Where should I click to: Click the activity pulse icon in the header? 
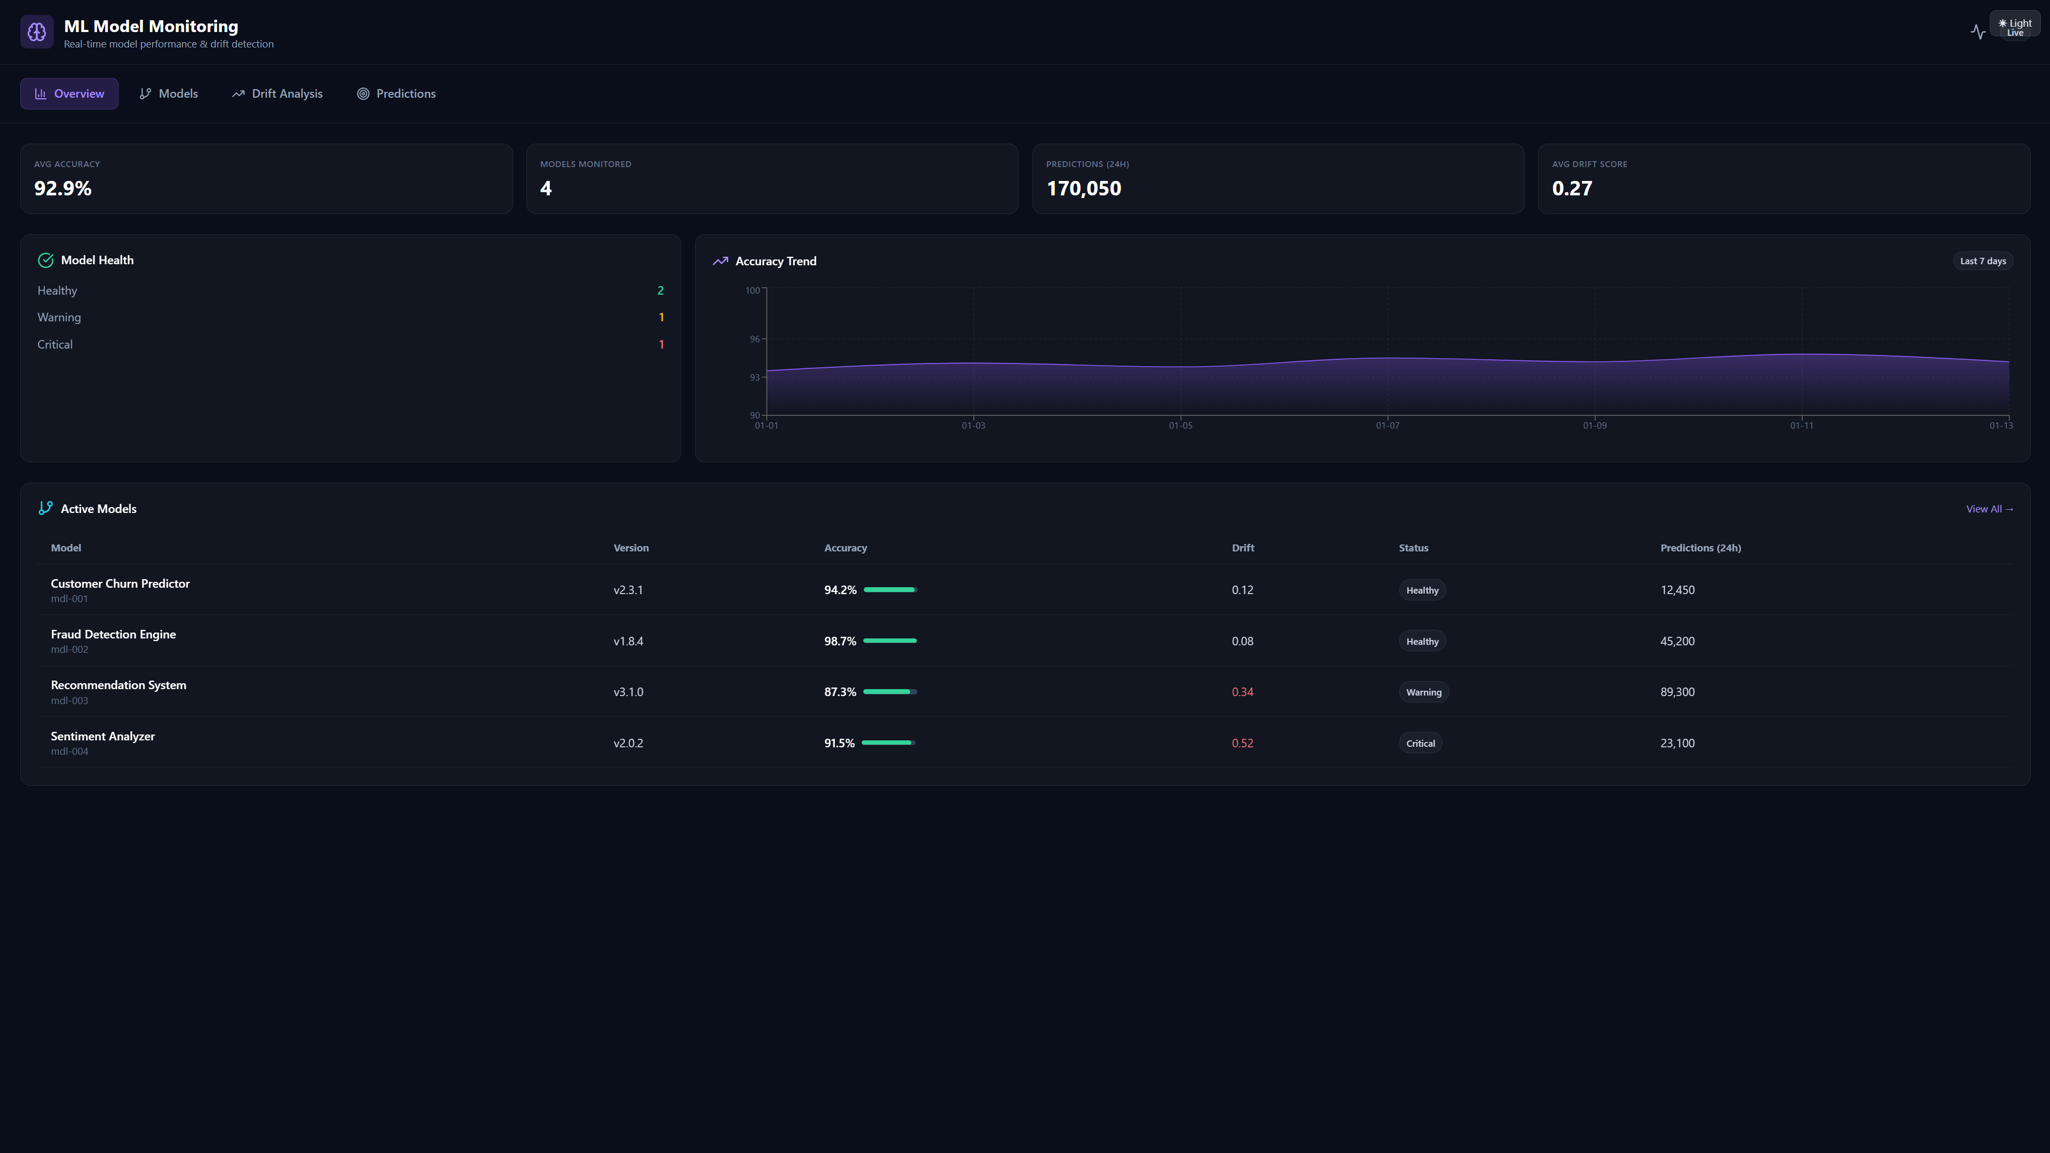[1979, 32]
